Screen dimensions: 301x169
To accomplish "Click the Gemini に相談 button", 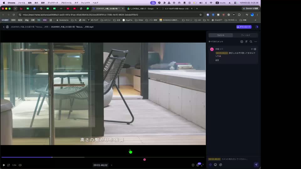I will click(250, 9).
